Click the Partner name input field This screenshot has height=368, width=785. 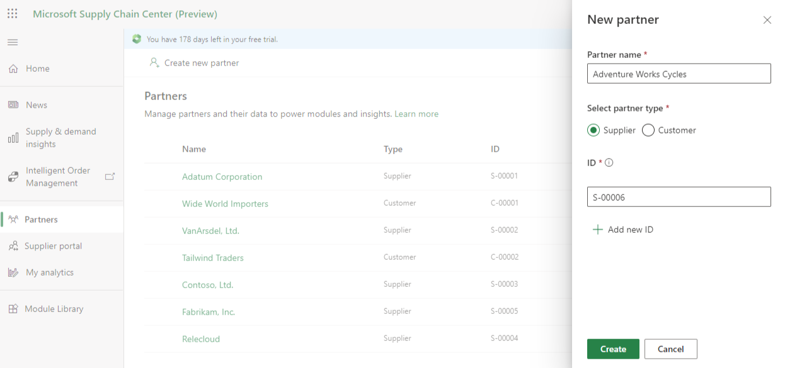pyautogui.click(x=679, y=74)
